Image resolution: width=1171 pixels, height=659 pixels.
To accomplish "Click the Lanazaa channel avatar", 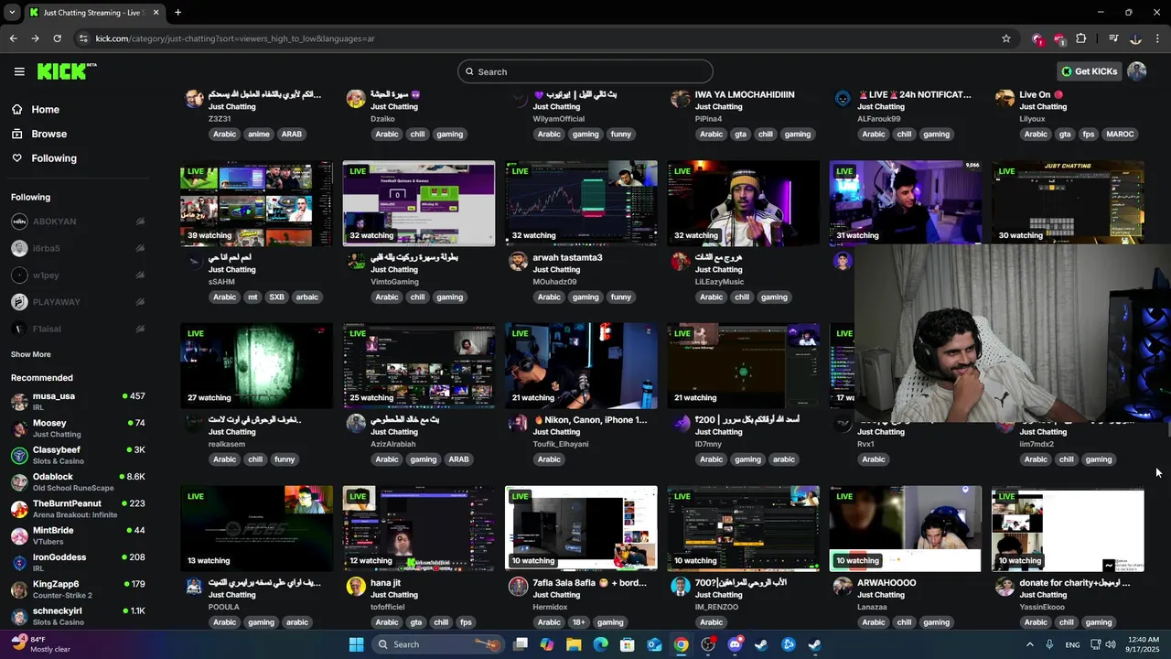I will [843, 586].
